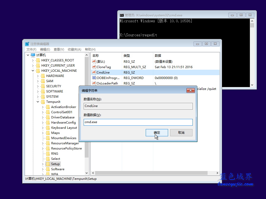Click the SAM folder icon
This screenshot has width=266, height=199.
(x=43, y=81)
